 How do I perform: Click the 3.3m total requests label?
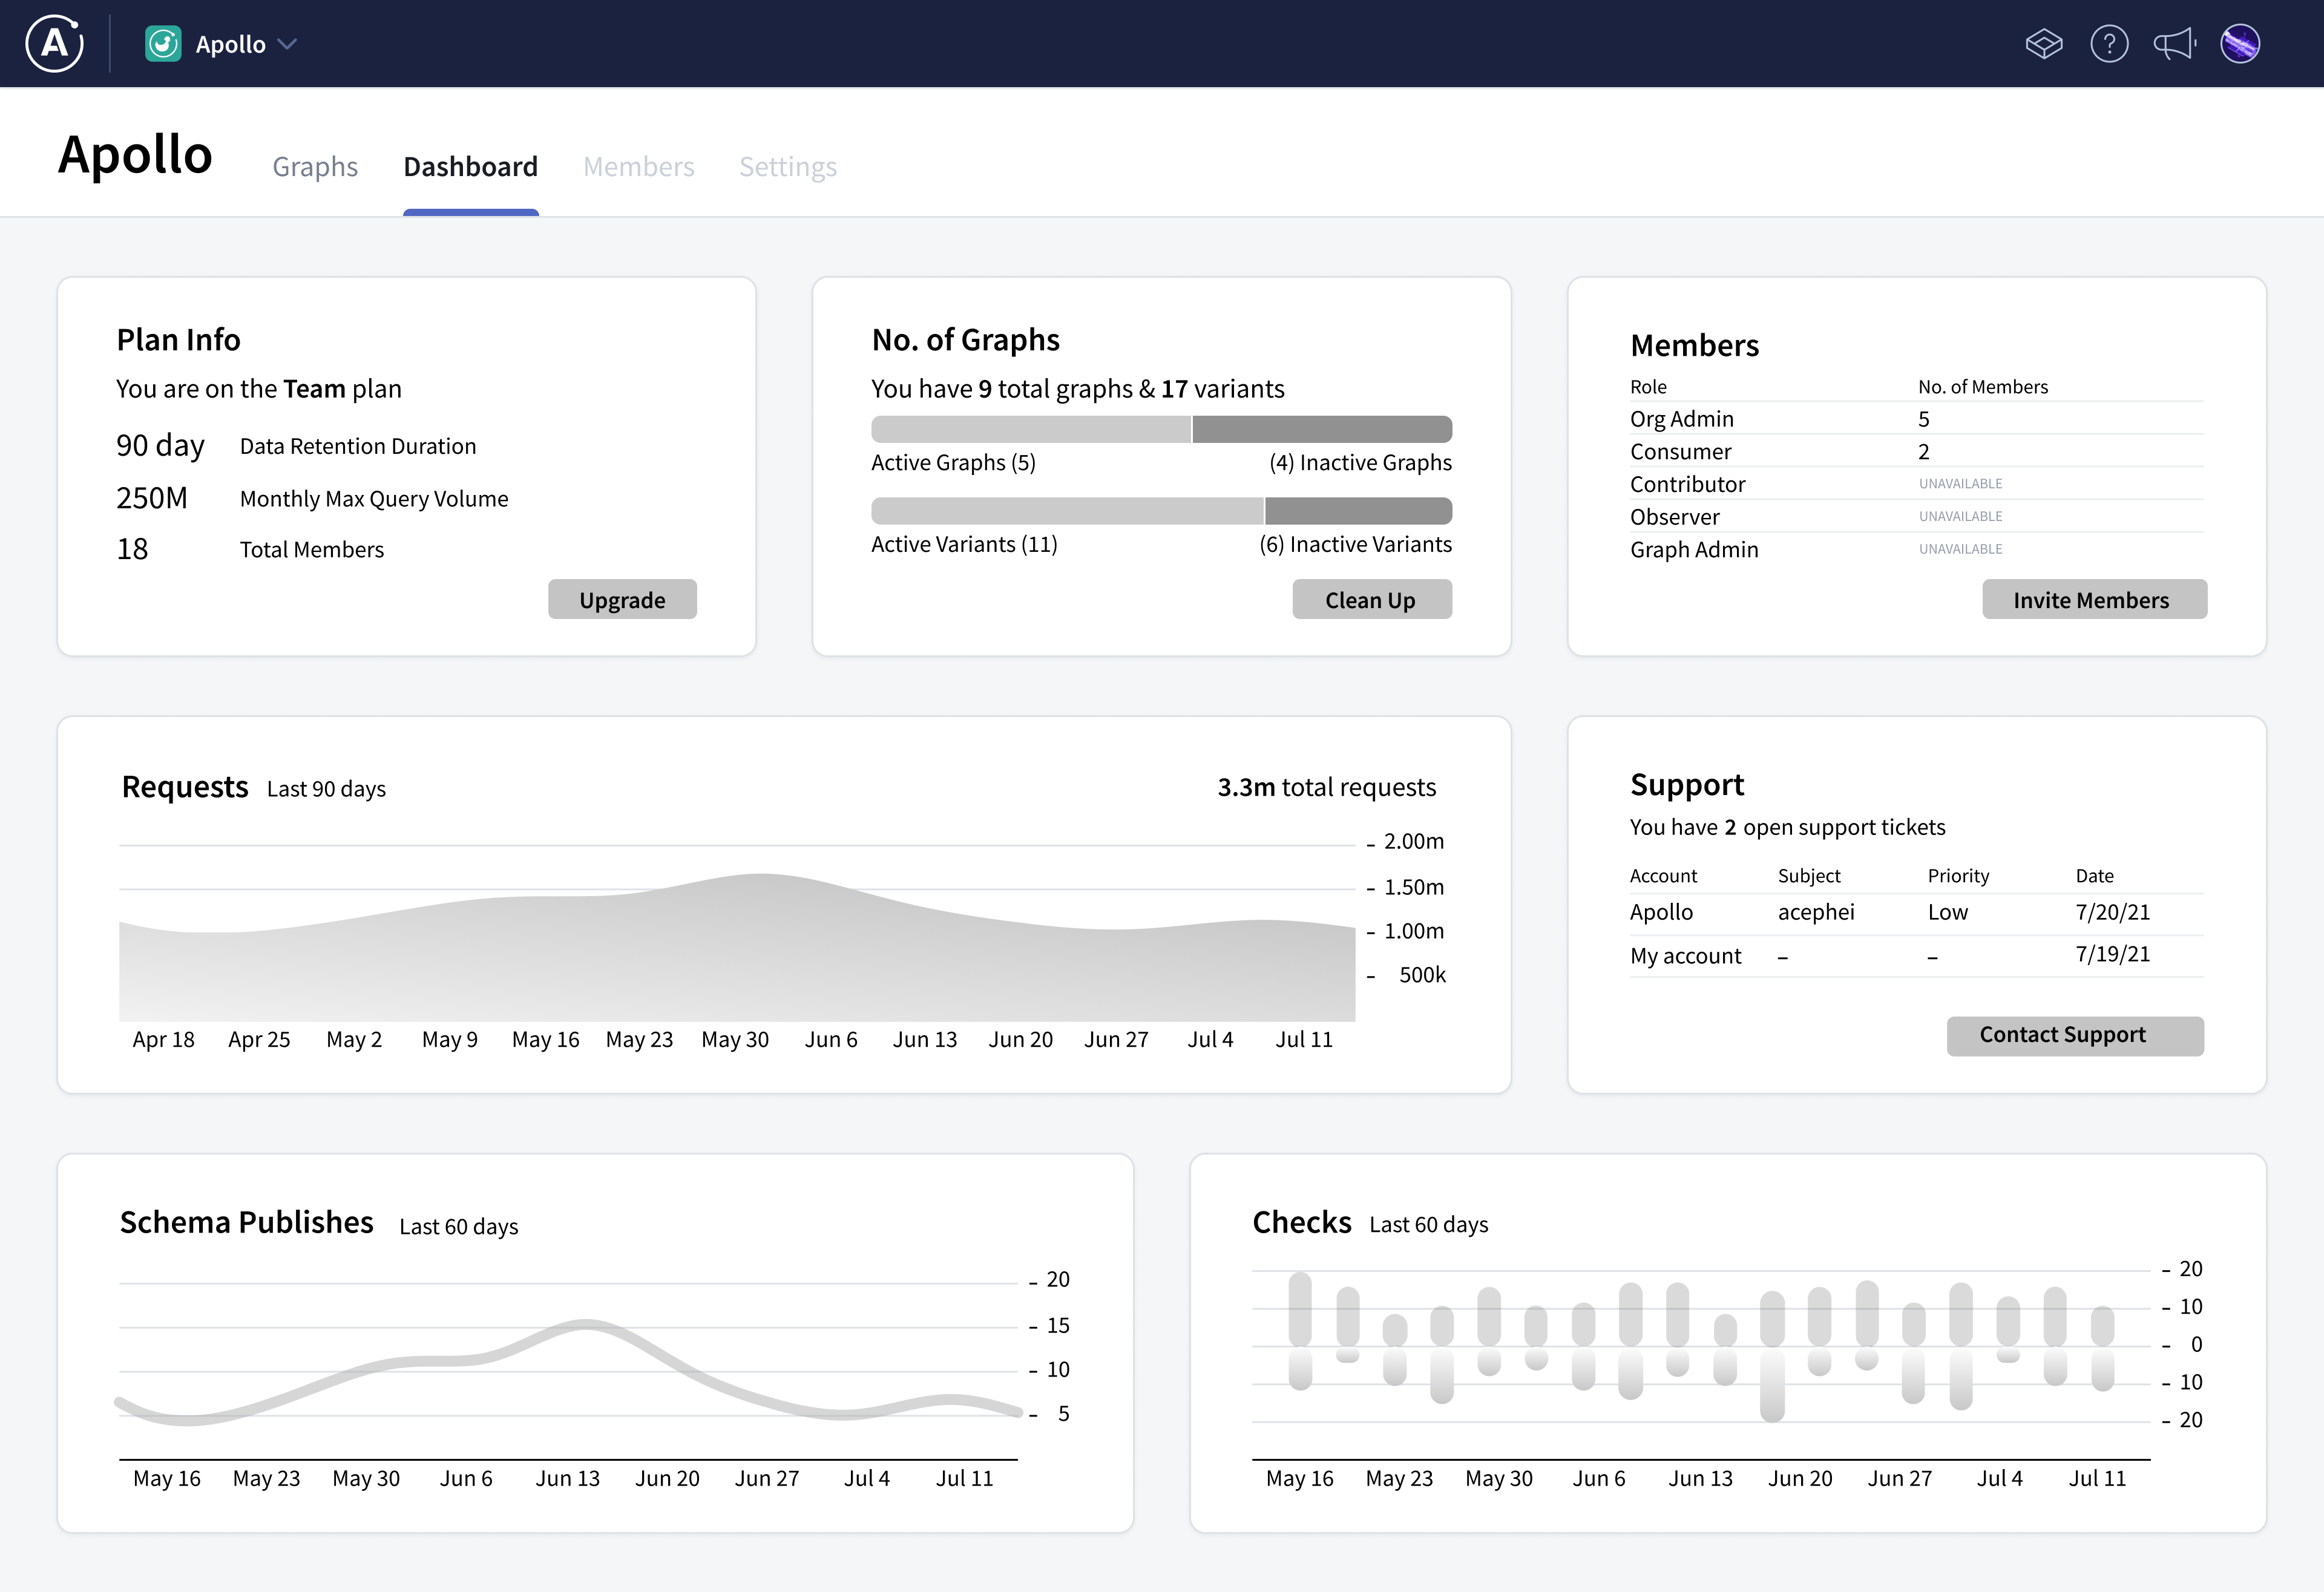(x=1326, y=787)
